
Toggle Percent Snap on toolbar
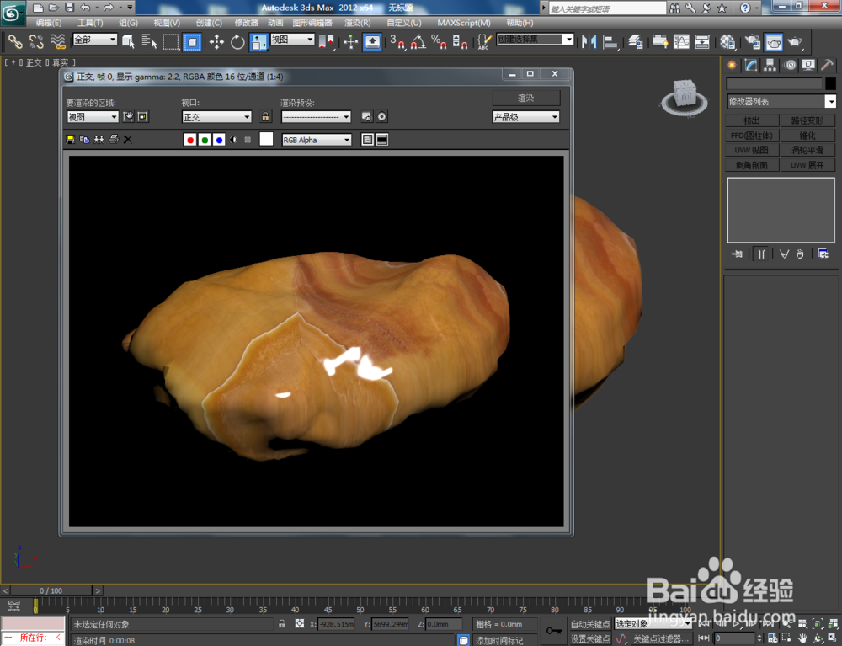440,42
